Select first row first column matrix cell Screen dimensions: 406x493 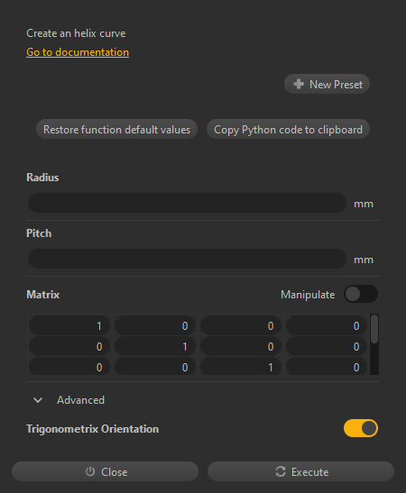[69, 325]
